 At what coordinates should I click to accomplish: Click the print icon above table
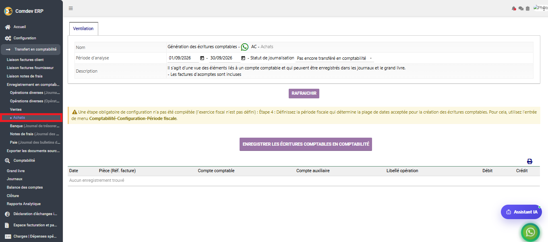pyautogui.click(x=529, y=161)
